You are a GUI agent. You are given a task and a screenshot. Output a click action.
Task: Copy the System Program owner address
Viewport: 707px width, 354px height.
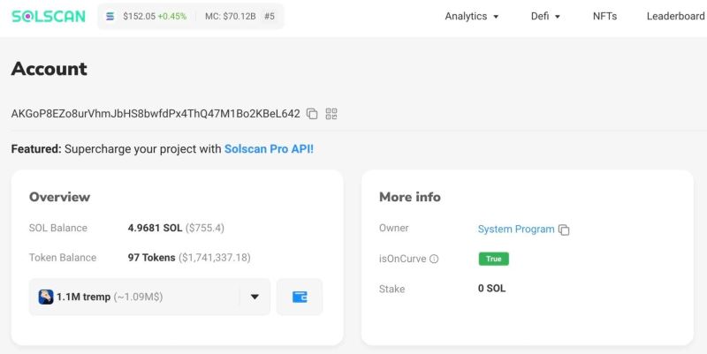click(x=564, y=230)
